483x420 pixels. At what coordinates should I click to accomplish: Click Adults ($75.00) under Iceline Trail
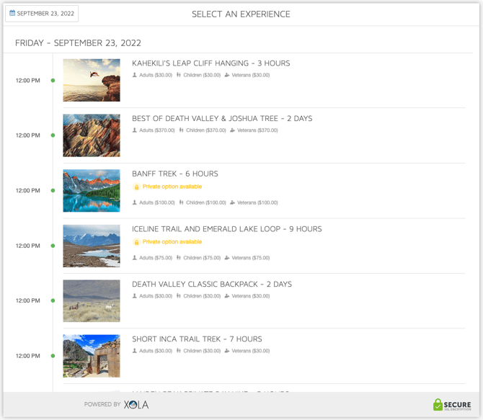156,258
